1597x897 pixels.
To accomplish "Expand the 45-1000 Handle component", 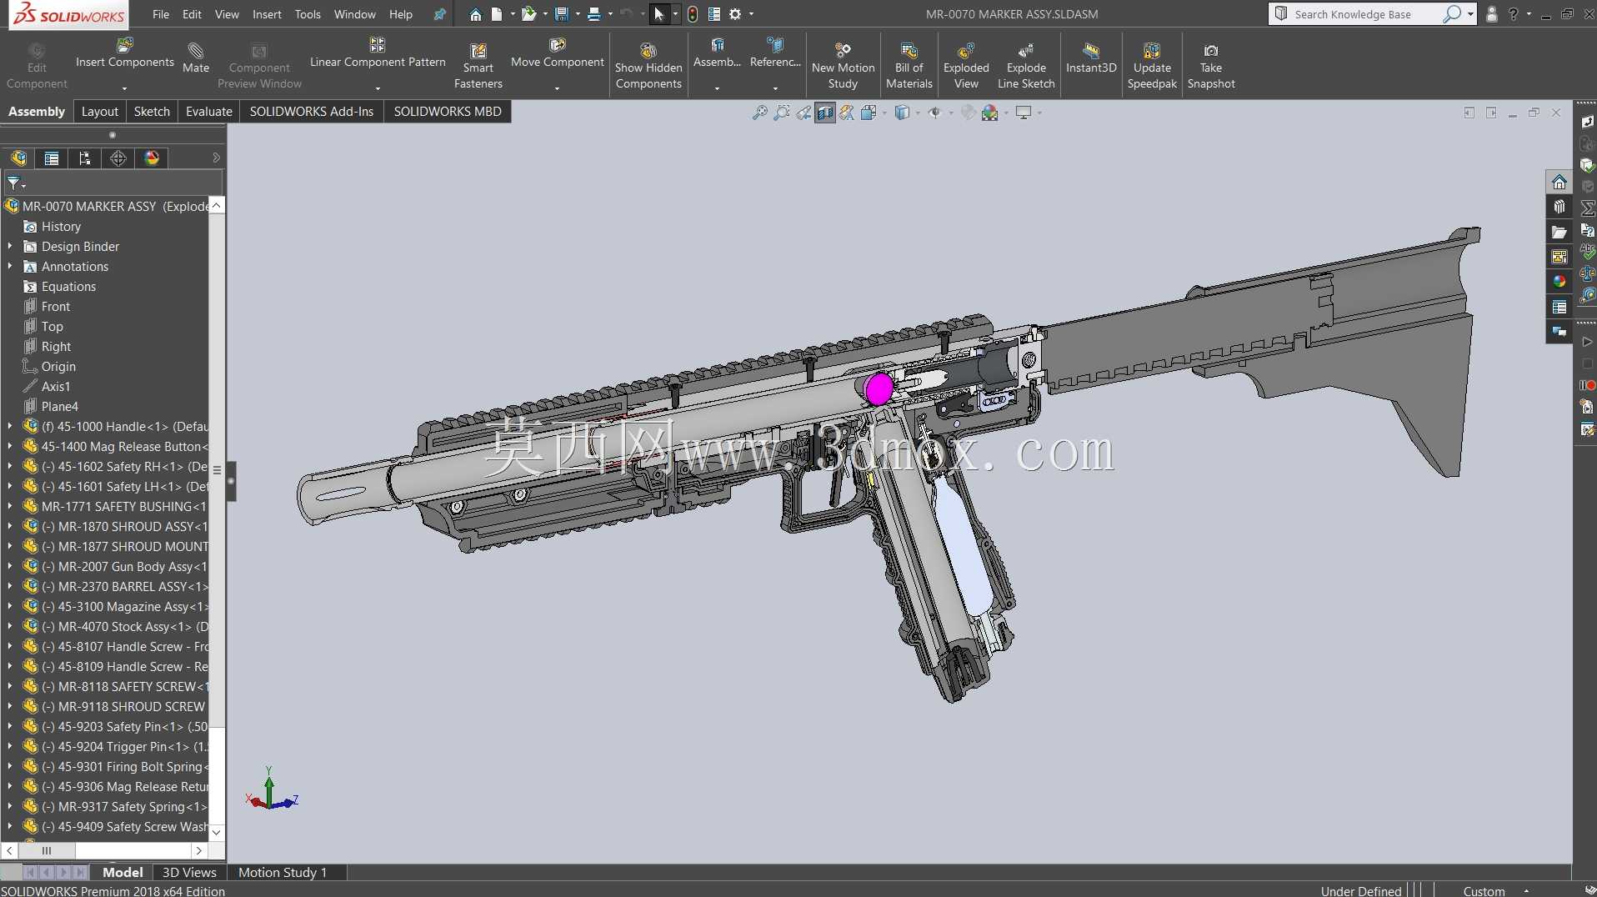I will click(10, 427).
